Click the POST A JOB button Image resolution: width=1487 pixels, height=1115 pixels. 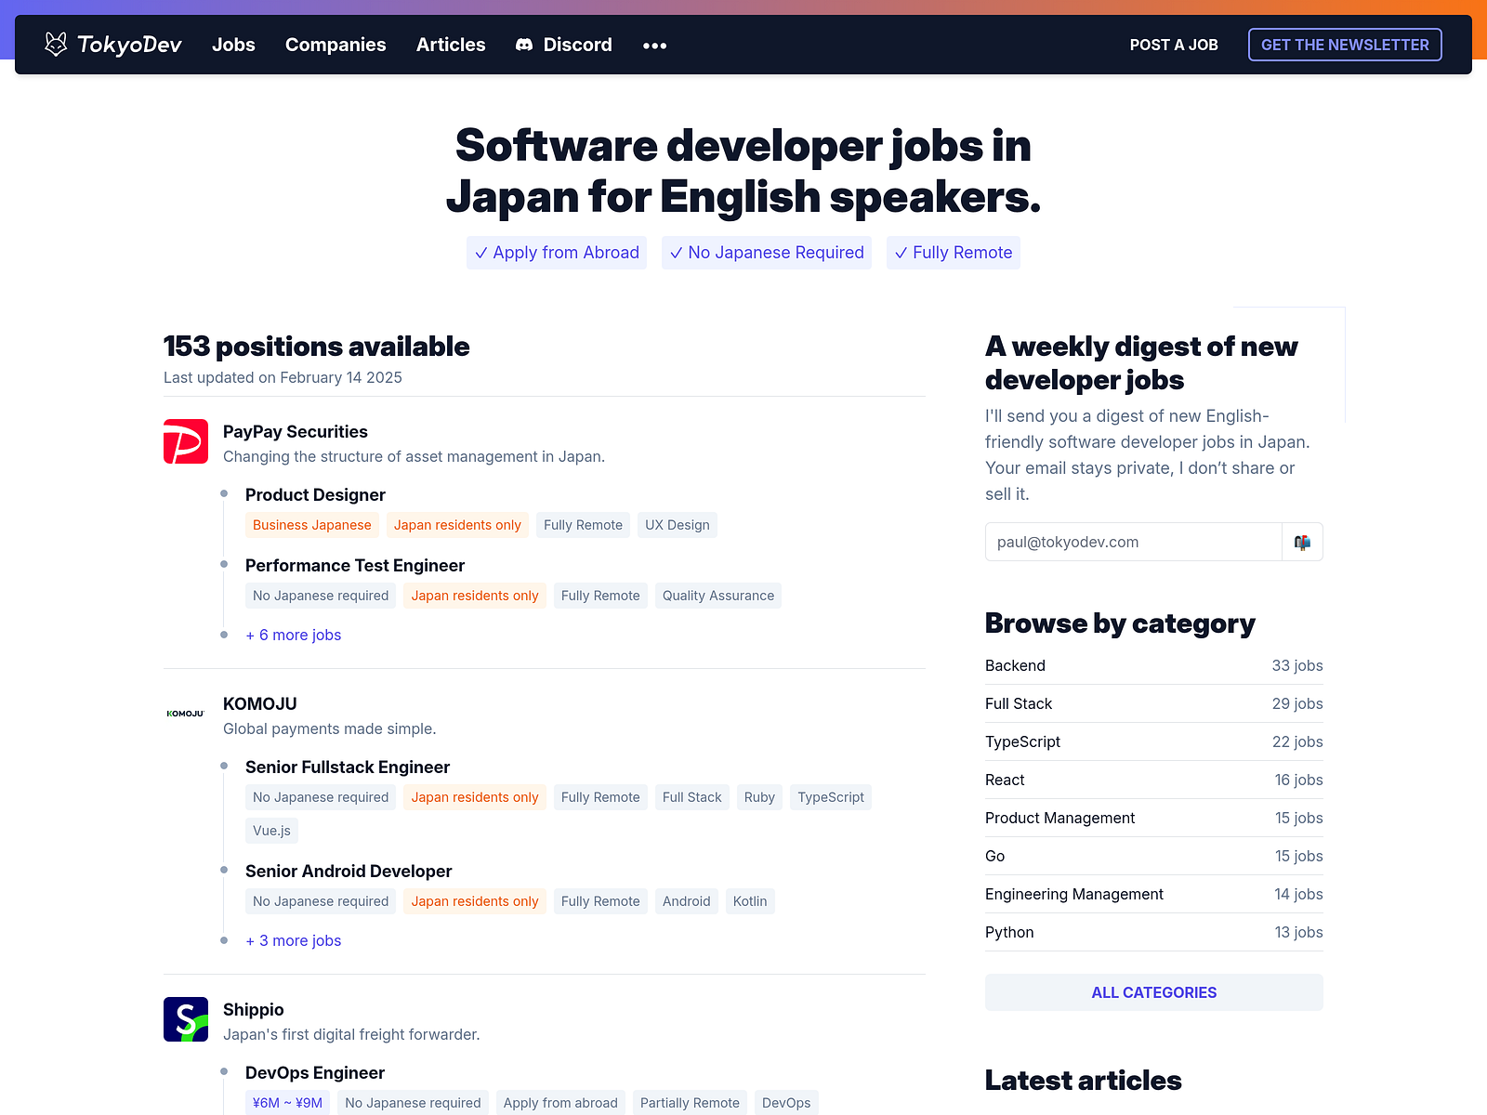click(x=1174, y=44)
